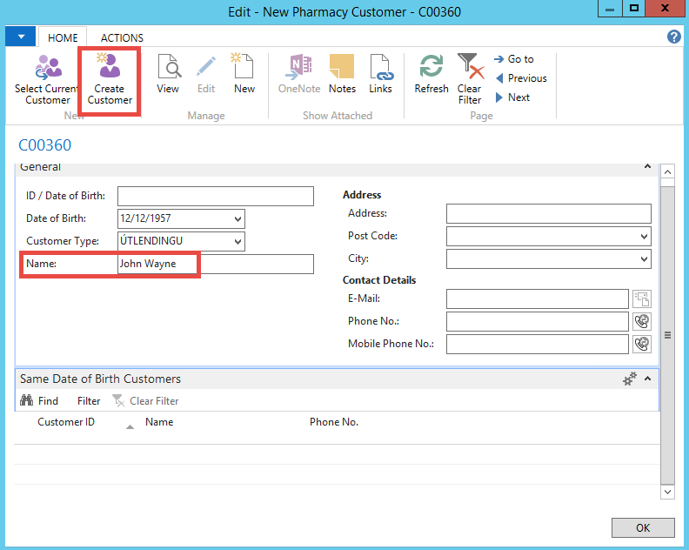The width and height of the screenshot is (689, 550).
Task: Click Find in Same Date of Birth Customers
Action: point(39,401)
